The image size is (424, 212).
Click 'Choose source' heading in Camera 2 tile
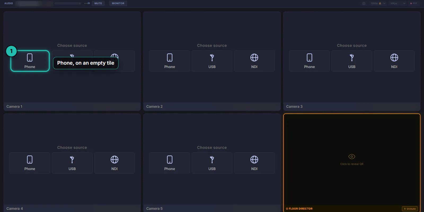click(212, 46)
